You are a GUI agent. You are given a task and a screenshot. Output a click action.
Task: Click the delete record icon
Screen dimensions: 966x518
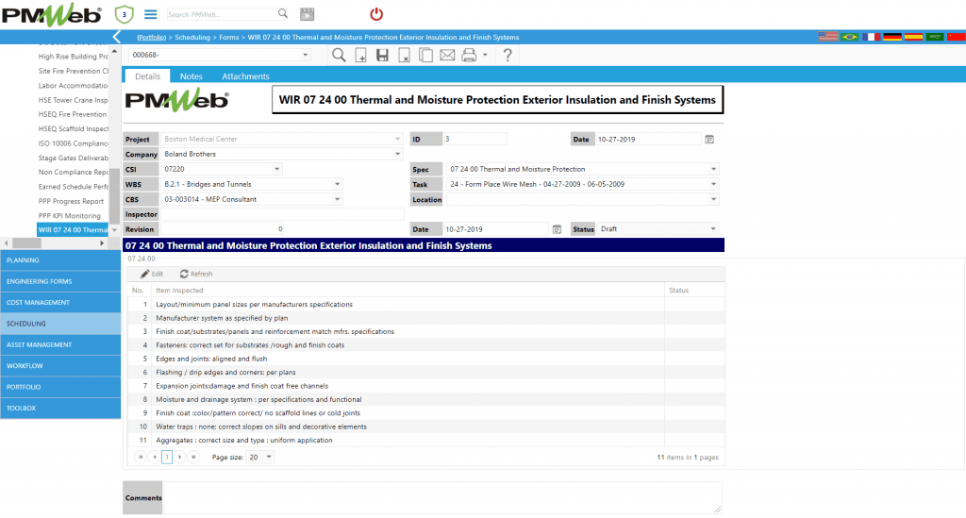coord(404,55)
